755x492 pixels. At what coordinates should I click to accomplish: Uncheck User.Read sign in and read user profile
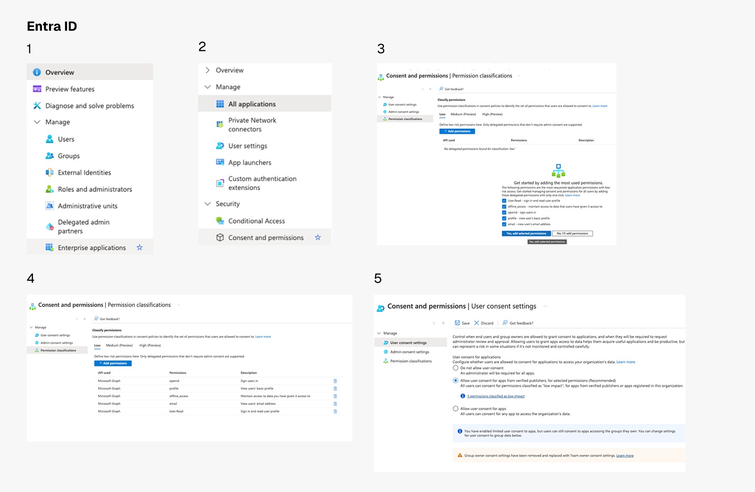coord(504,201)
